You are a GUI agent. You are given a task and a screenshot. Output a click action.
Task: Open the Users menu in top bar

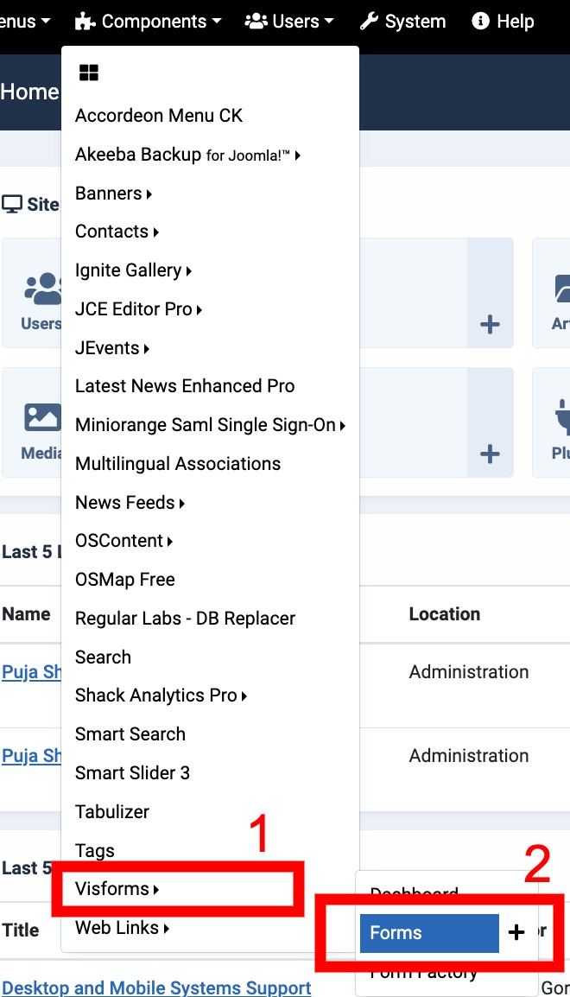(289, 22)
